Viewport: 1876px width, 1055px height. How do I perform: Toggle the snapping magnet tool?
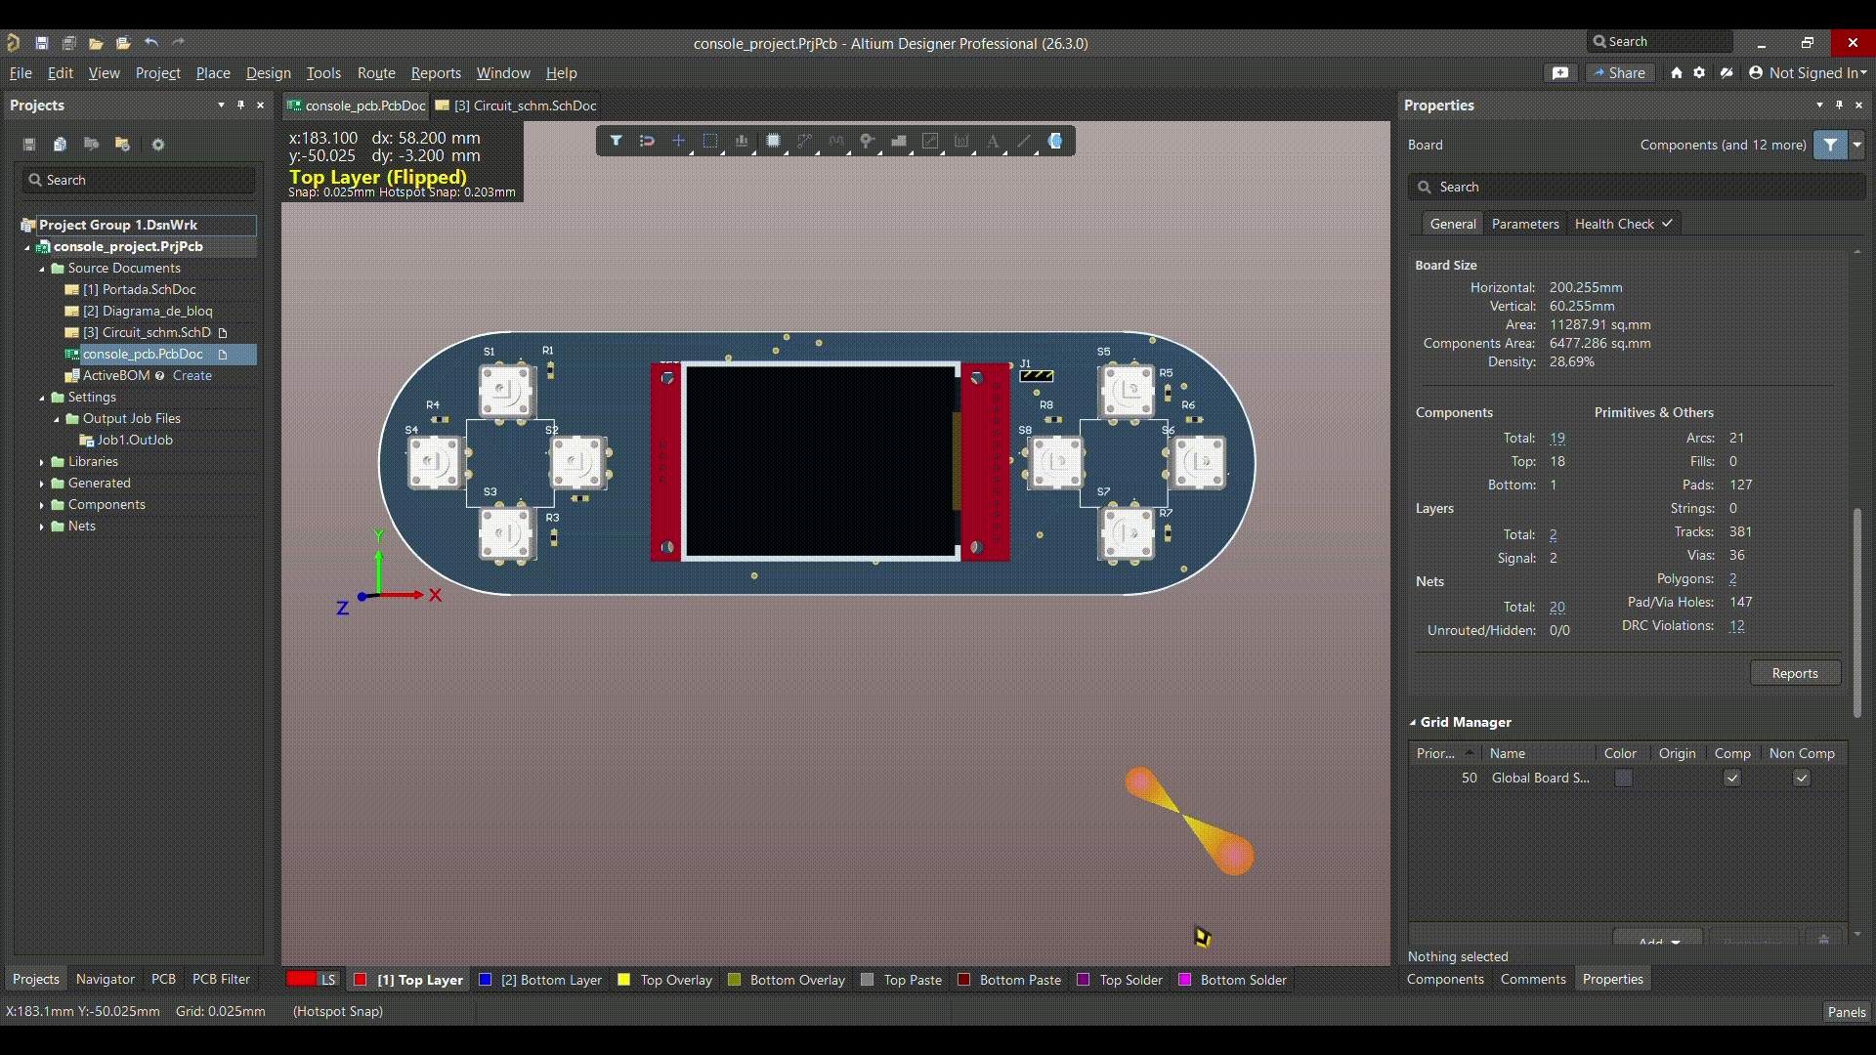tap(647, 141)
